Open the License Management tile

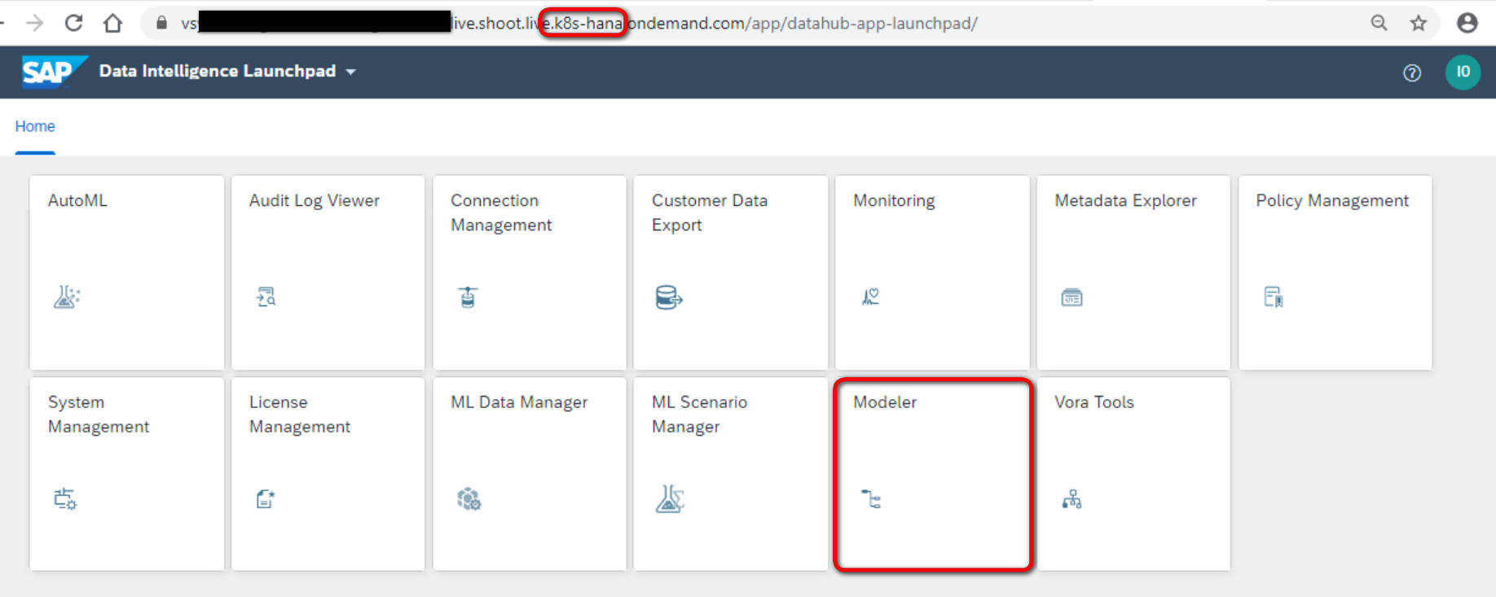coord(328,473)
